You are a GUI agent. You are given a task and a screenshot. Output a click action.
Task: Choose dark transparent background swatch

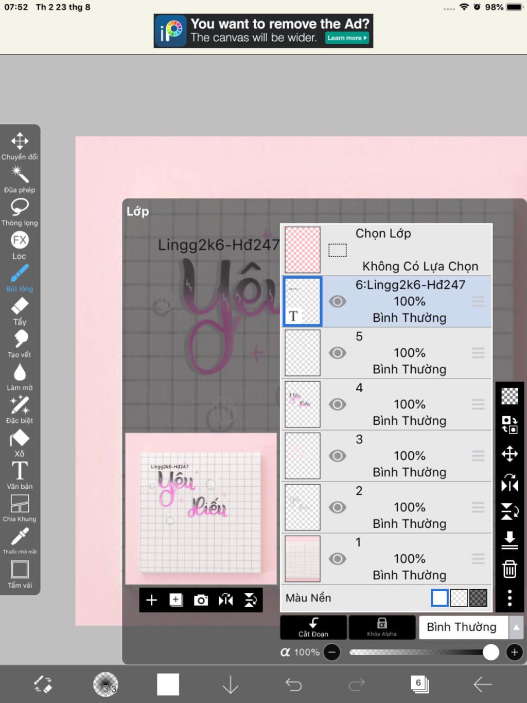click(x=478, y=598)
